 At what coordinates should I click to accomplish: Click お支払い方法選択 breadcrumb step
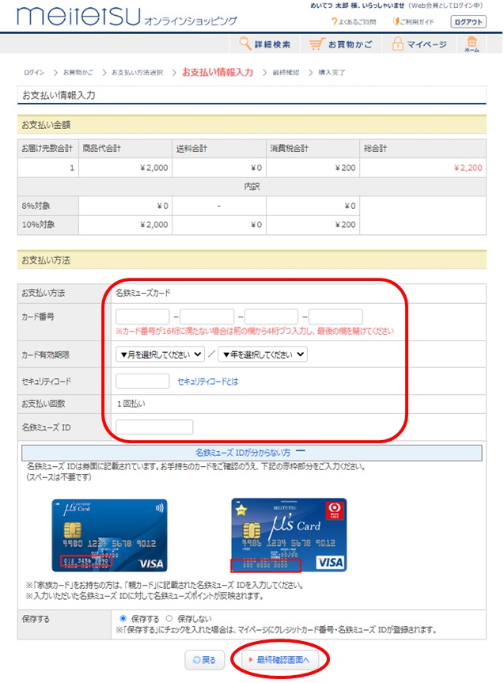(137, 73)
